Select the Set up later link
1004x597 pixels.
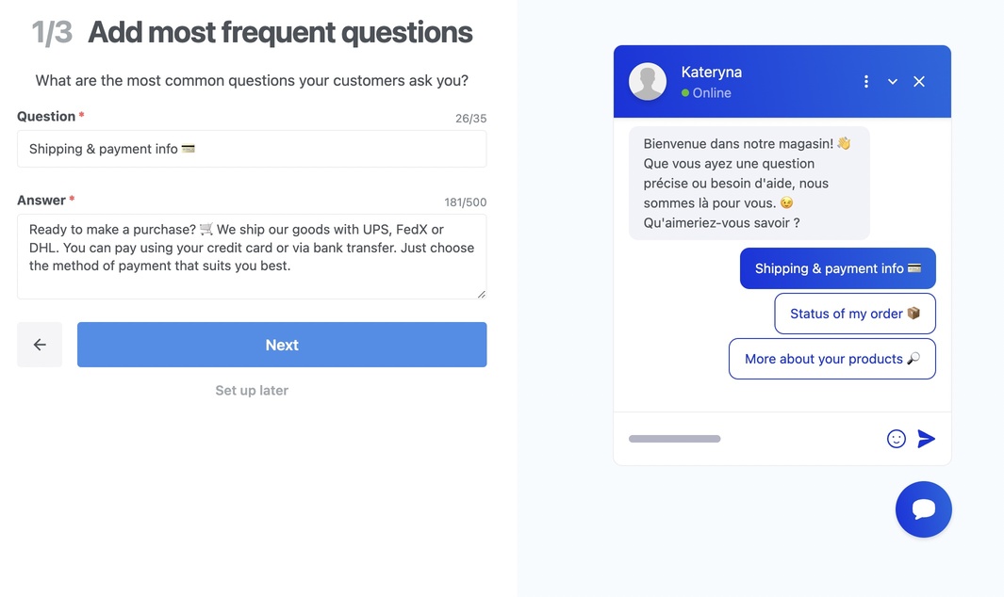(x=251, y=390)
